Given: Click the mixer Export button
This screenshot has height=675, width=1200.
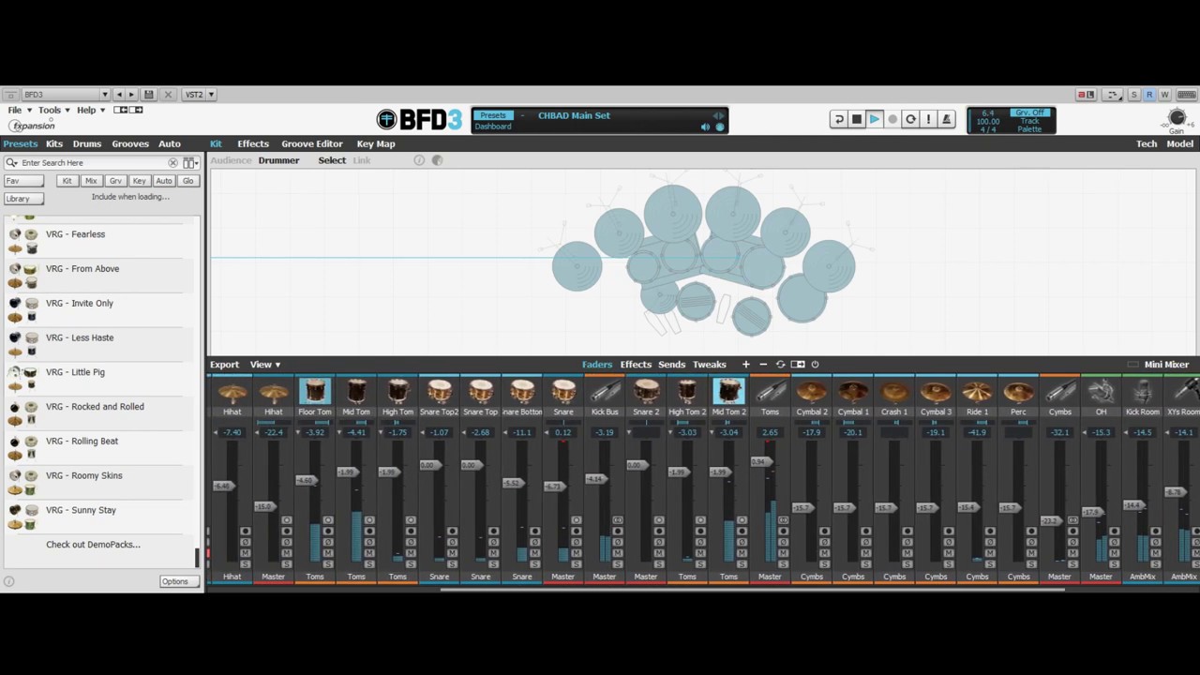Looking at the screenshot, I should pyautogui.click(x=224, y=365).
